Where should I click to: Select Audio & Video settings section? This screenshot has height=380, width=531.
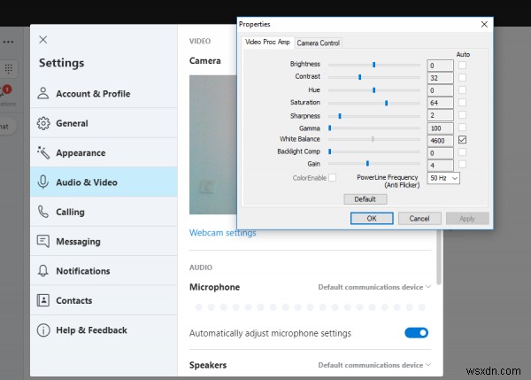[104, 182]
